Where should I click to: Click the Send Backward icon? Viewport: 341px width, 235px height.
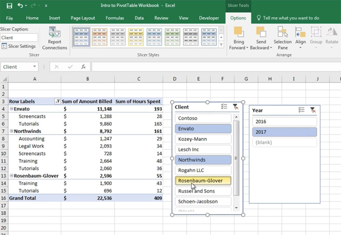tap(261, 32)
